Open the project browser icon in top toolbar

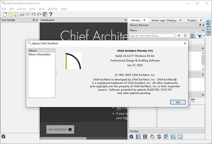pos(45,14)
